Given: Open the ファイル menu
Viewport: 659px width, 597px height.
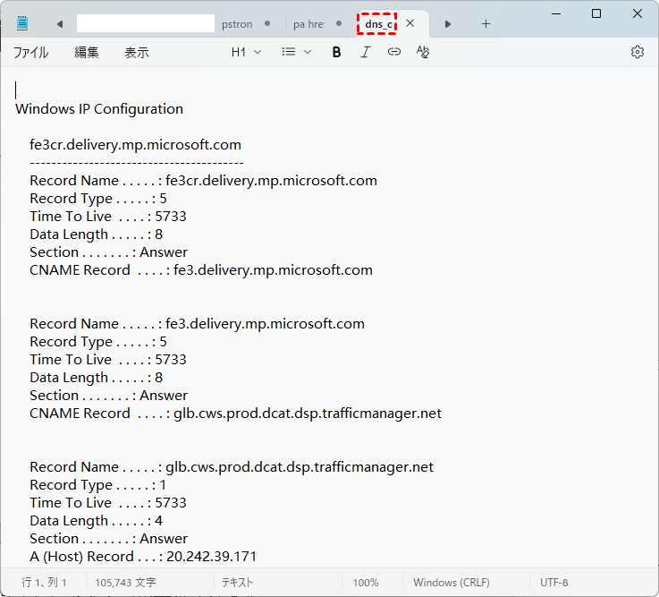Looking at the screenshot, I should coord(30,53).
